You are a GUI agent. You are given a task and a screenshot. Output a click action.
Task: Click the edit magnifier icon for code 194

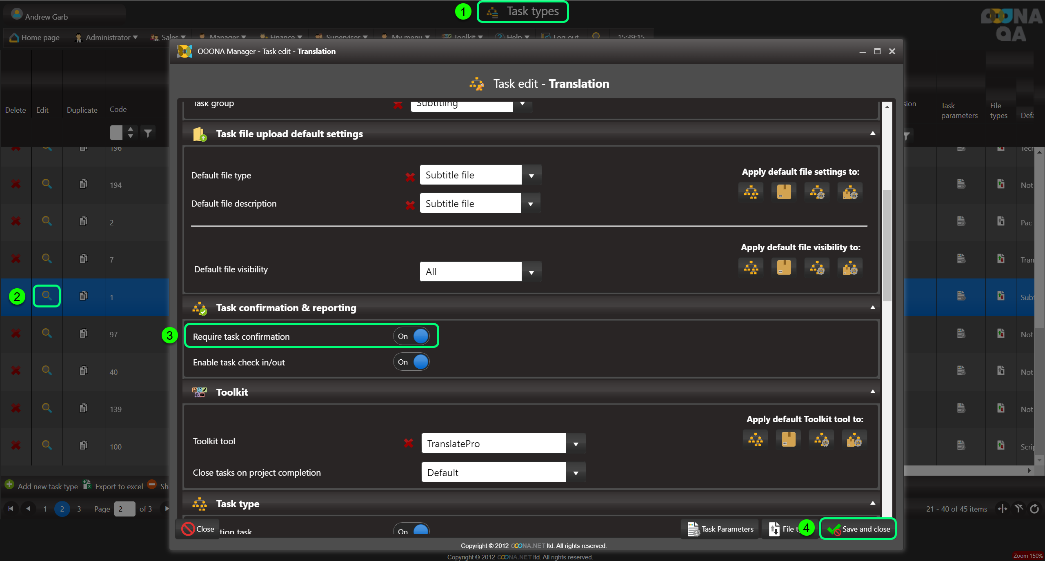[x=47, y=184]
